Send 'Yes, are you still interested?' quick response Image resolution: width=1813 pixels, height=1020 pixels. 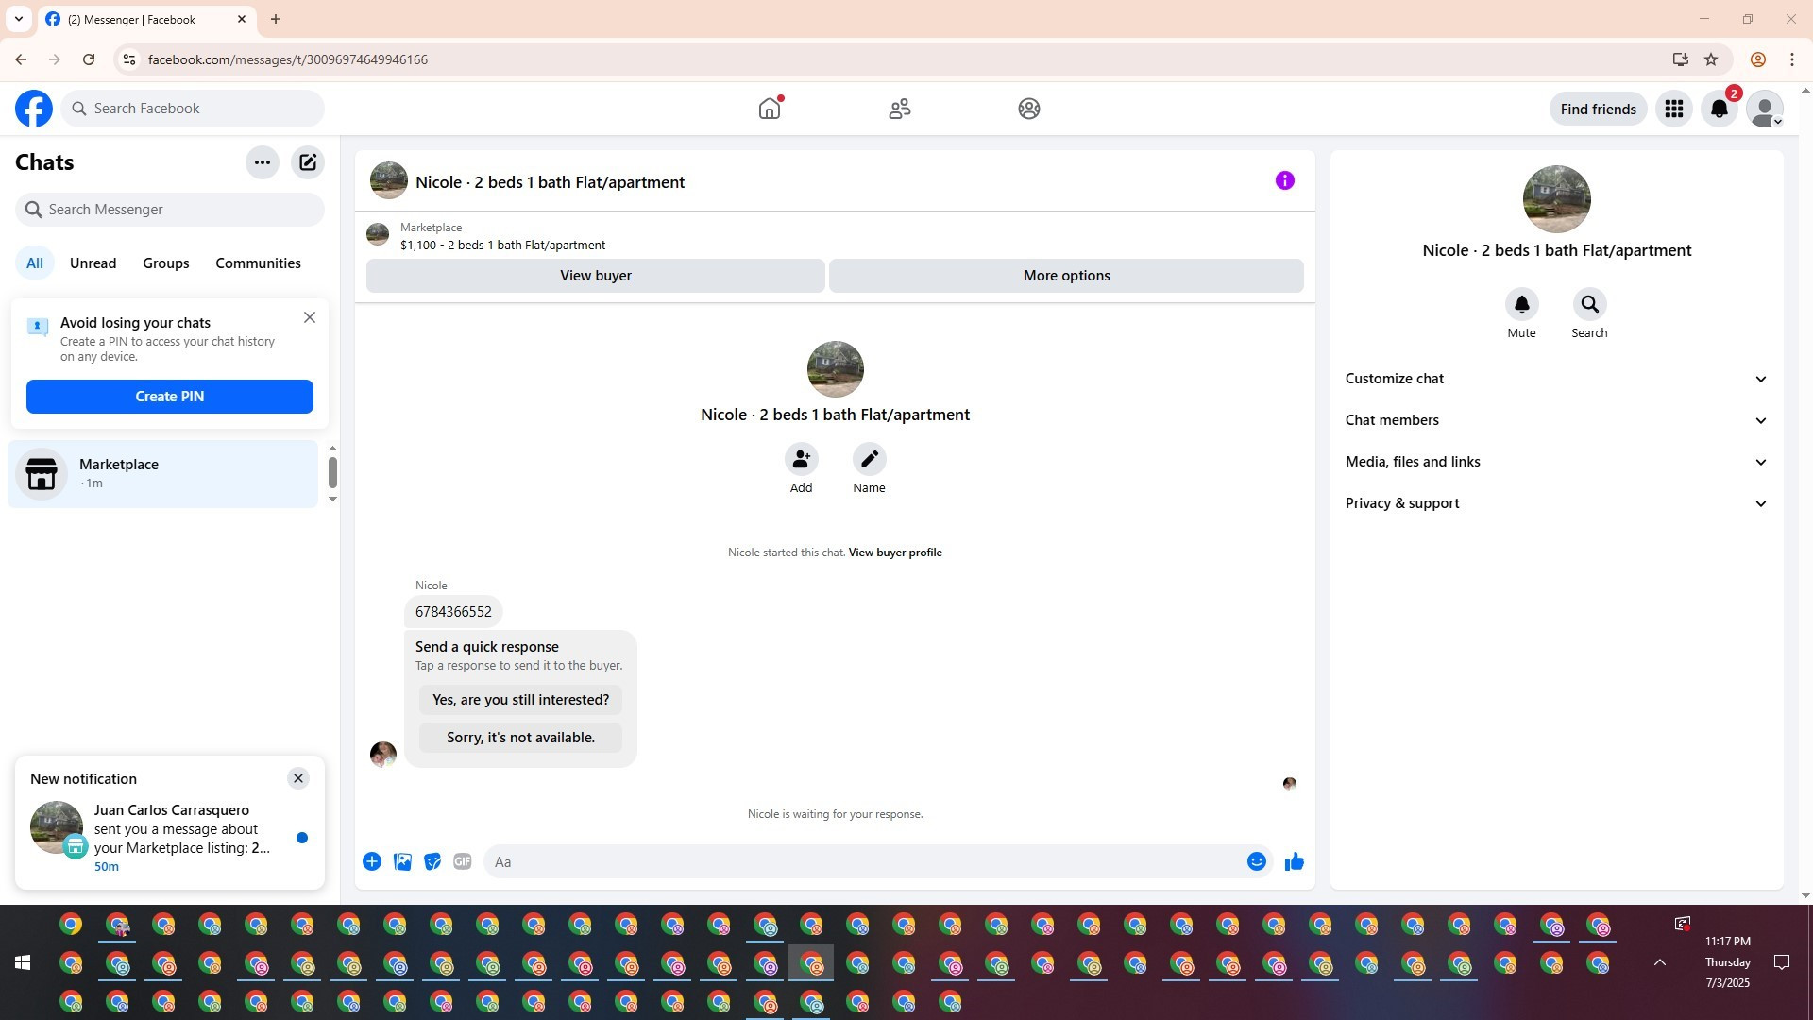(520, 700)
